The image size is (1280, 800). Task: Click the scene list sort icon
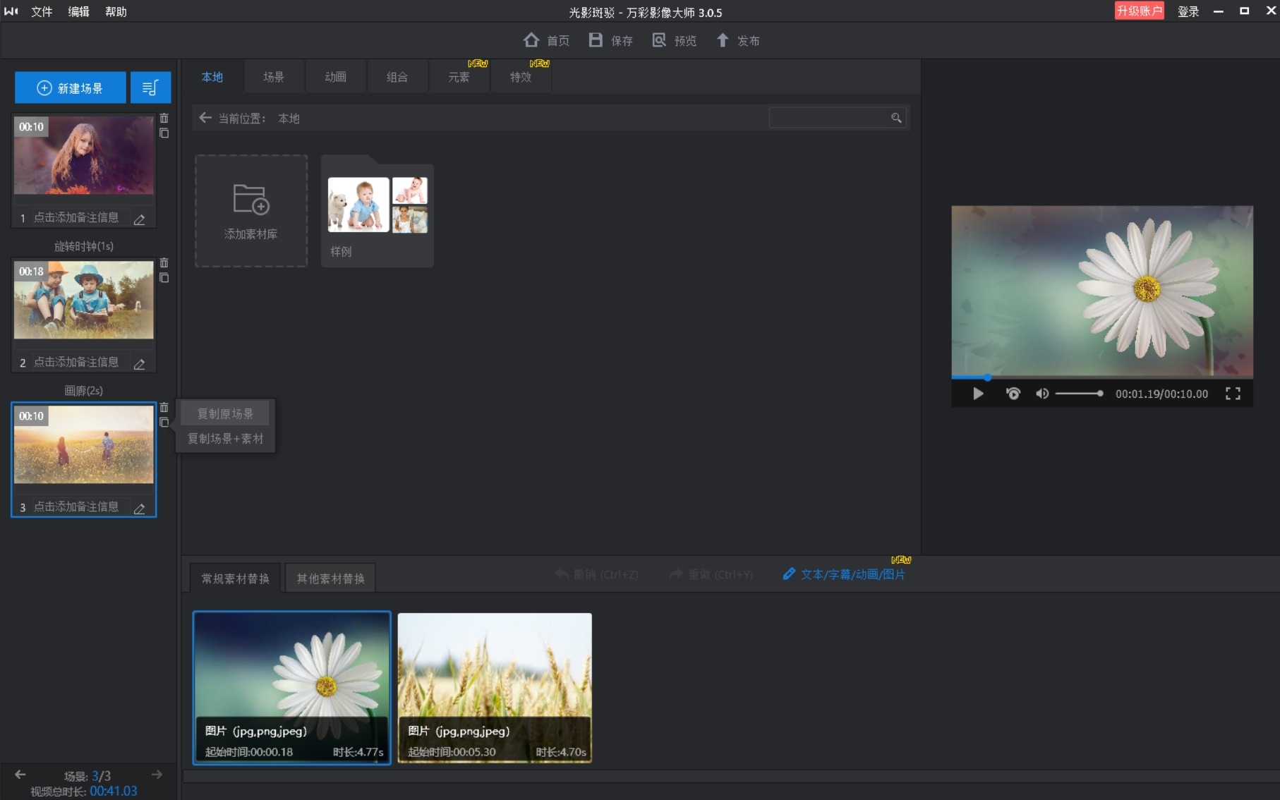click(150, 87)
